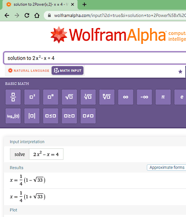This screenshot has height=217, width=186.
Task: Click the Results heading
Action: click(x=17, y=168)
